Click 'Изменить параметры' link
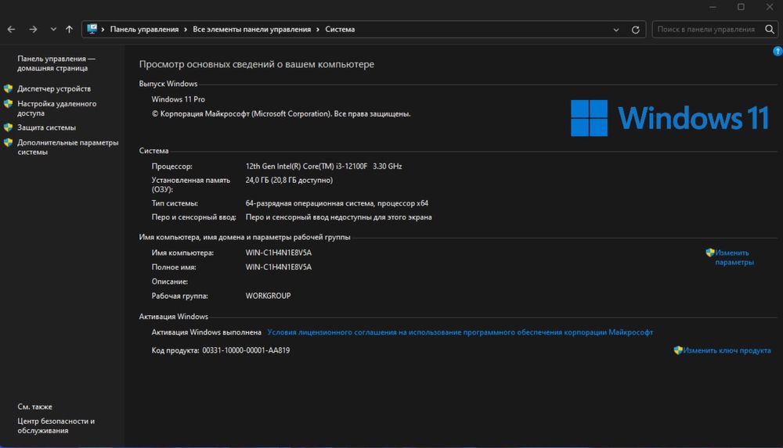Viewport: 783px width, 448px height. (x=734, y=257)
